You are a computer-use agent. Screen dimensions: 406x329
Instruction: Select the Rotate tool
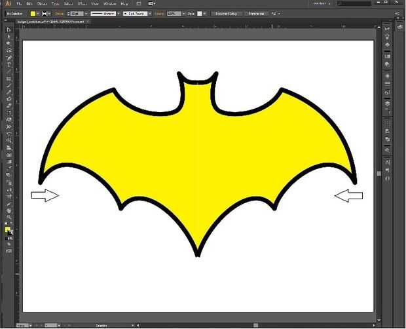coord(9,113)
